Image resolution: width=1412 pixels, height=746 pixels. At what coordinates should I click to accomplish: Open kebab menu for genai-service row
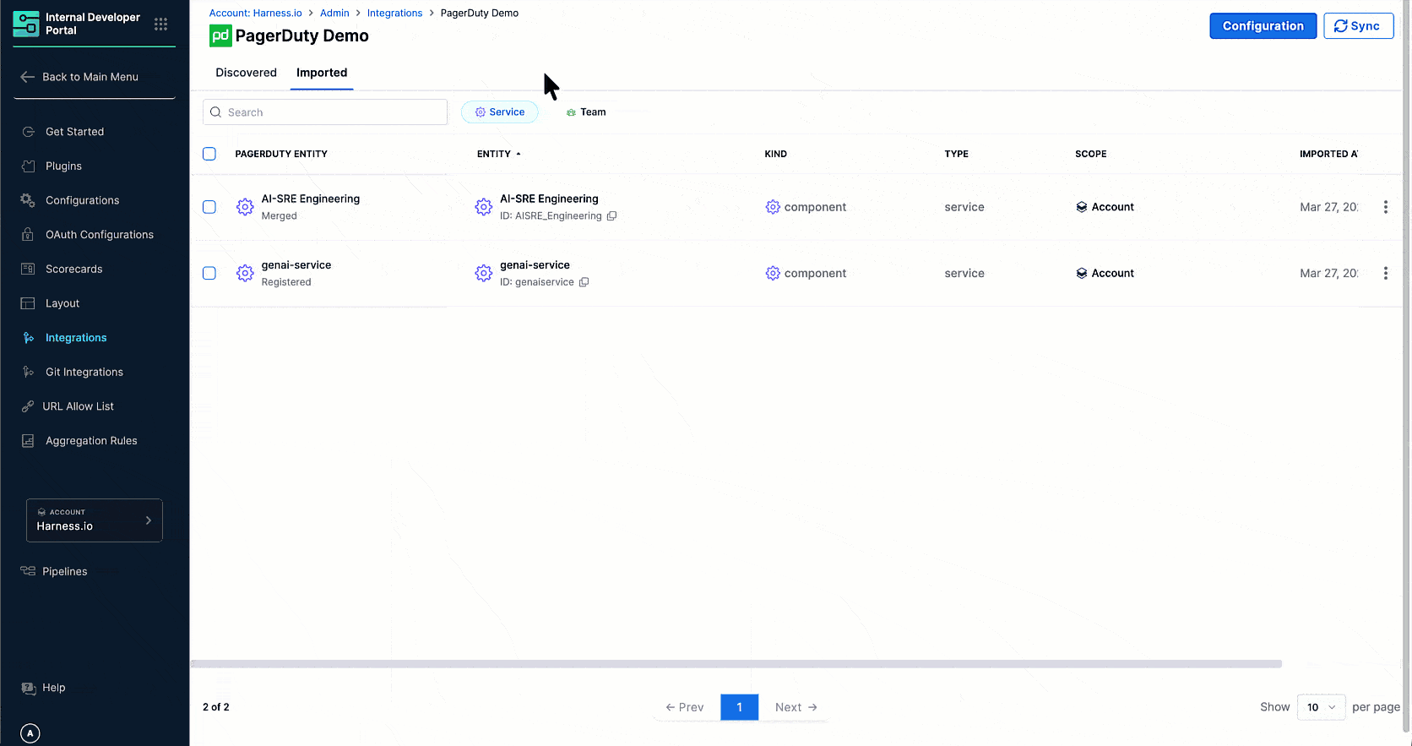1385,273
